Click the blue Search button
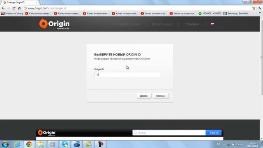 pyautogui.click(x=214, y=132)
